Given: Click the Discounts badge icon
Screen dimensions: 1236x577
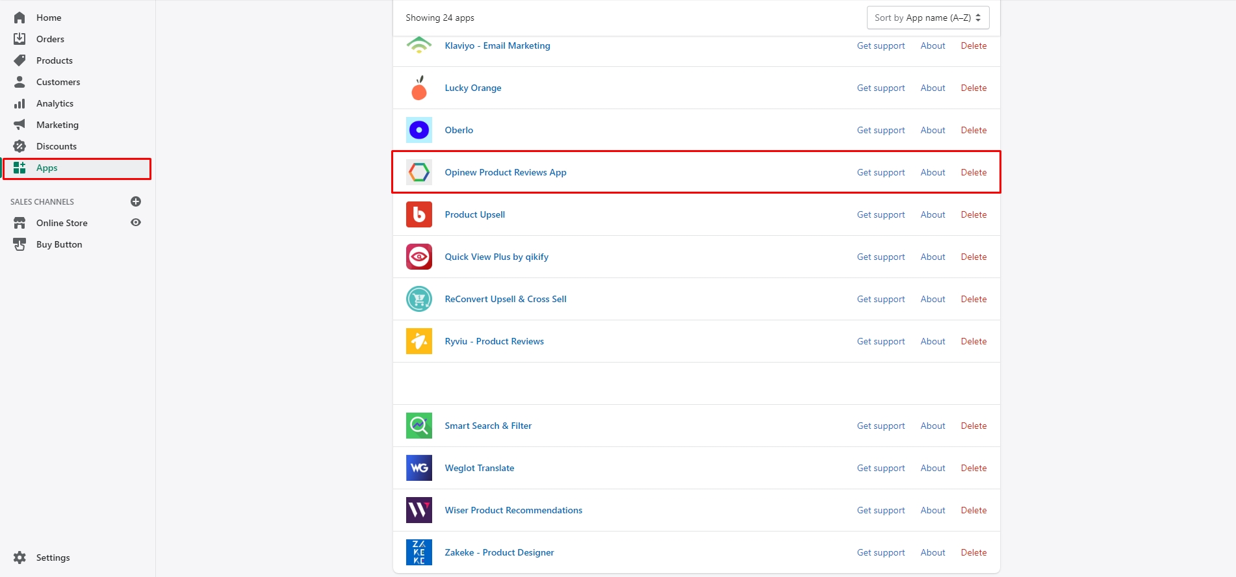Looking at the screenshot, I should point(19,146).
